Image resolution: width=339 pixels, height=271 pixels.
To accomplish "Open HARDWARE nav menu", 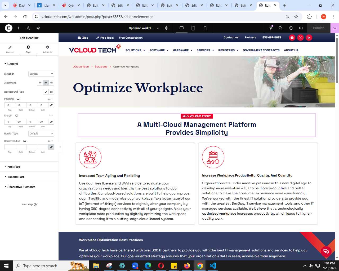I will pos(182,50).
